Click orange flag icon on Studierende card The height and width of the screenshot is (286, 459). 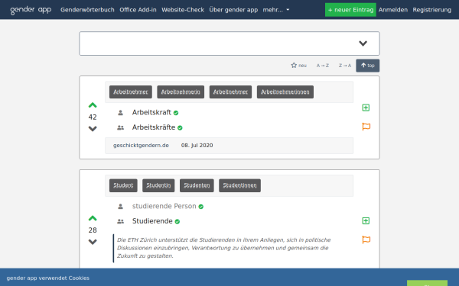coord(366,240)
